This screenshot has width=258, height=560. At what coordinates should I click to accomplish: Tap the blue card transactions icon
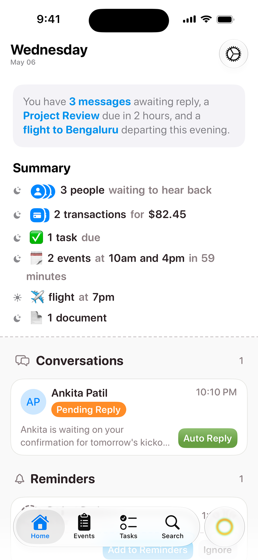[x=40, y=215]
